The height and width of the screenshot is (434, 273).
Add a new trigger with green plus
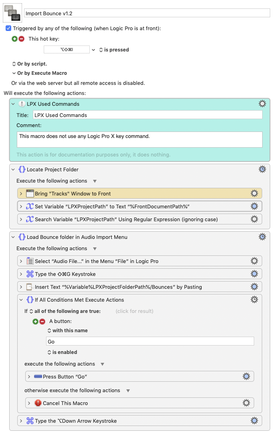[14, 39]
